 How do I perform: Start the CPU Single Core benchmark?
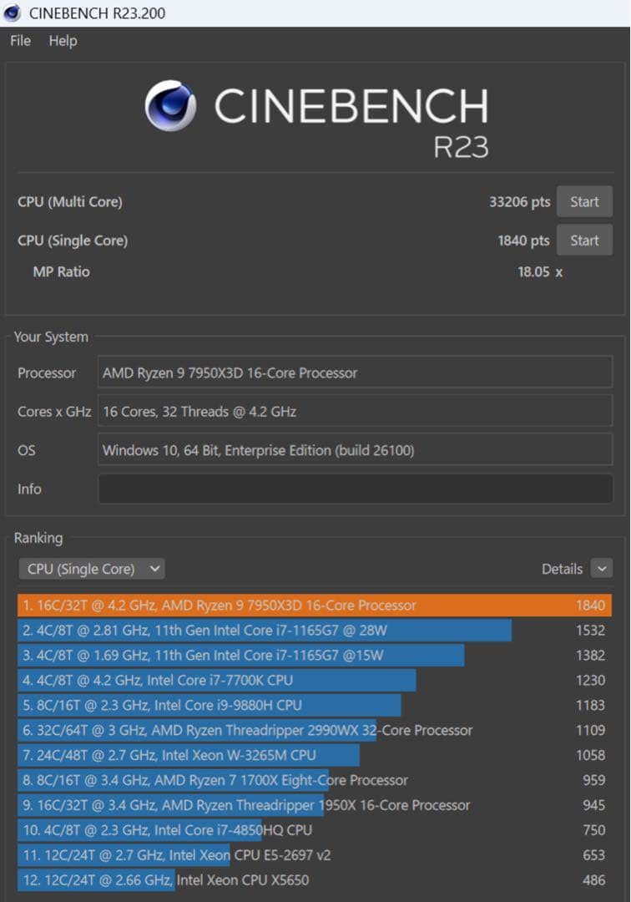coord(584,240)
